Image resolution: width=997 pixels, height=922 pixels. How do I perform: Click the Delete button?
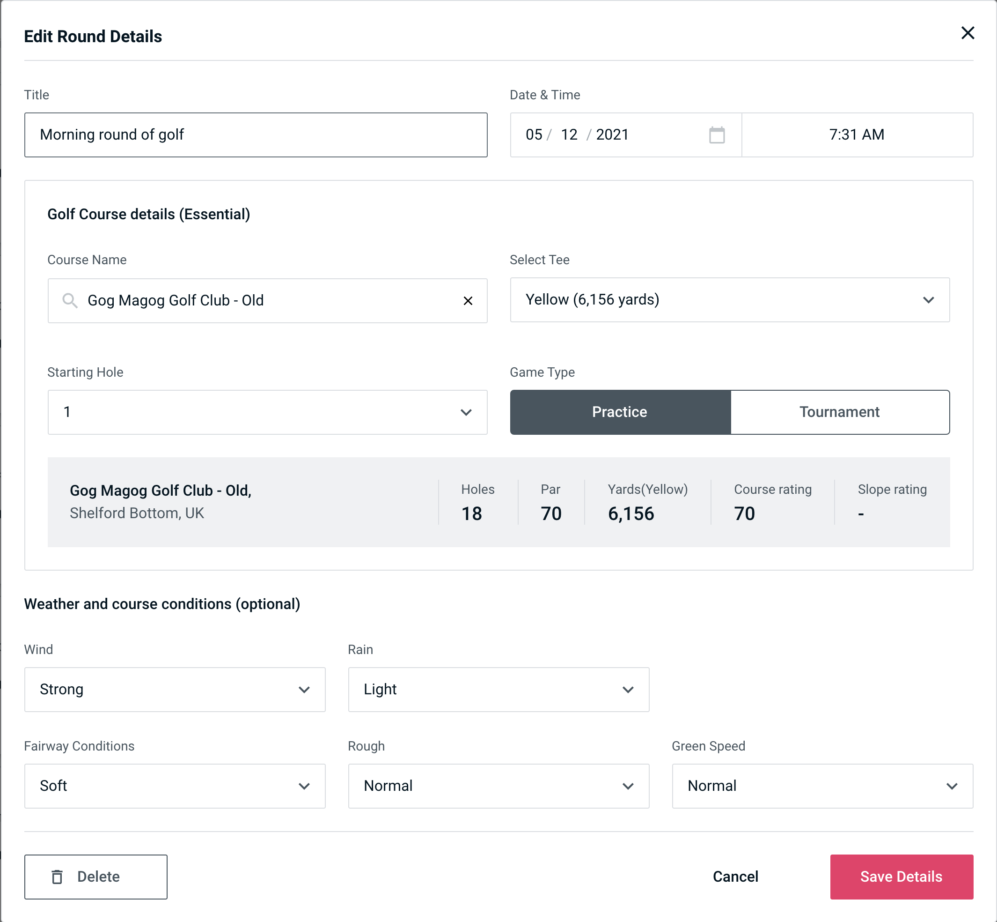click(96, 876)
